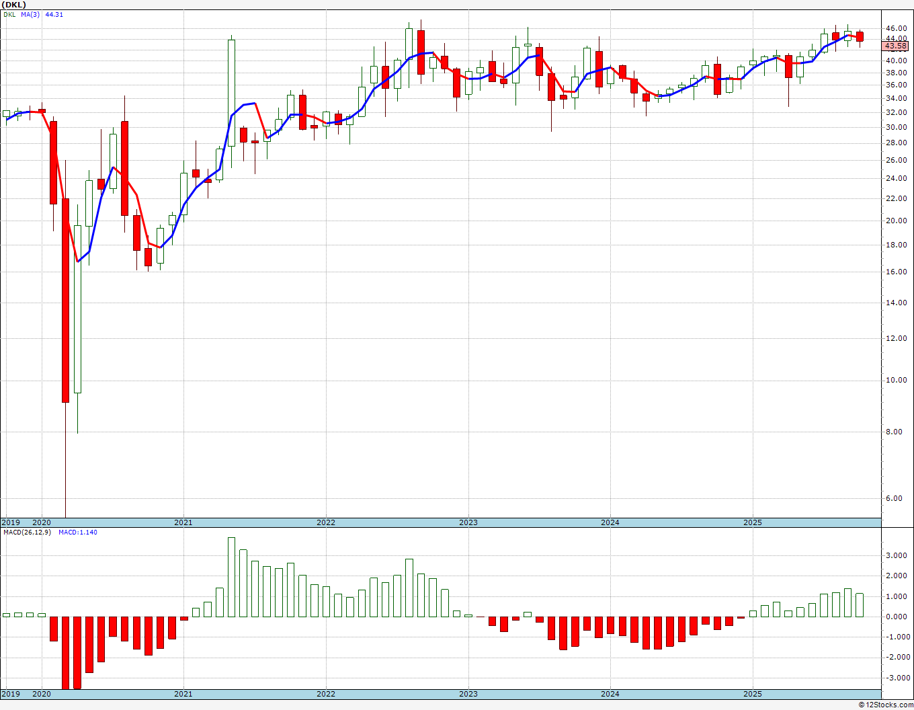
Task: Click 2019 on the price chart time axis
Action: pos(10,522)
